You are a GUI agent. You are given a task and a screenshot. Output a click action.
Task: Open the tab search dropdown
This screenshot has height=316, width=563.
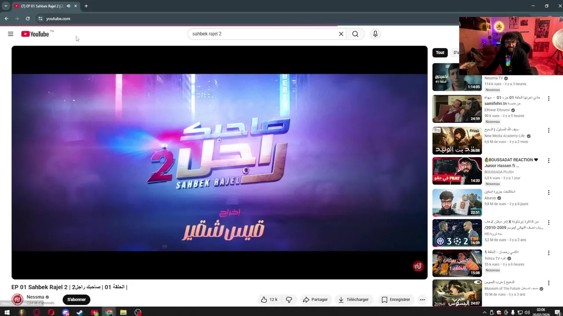coord(6,6)
